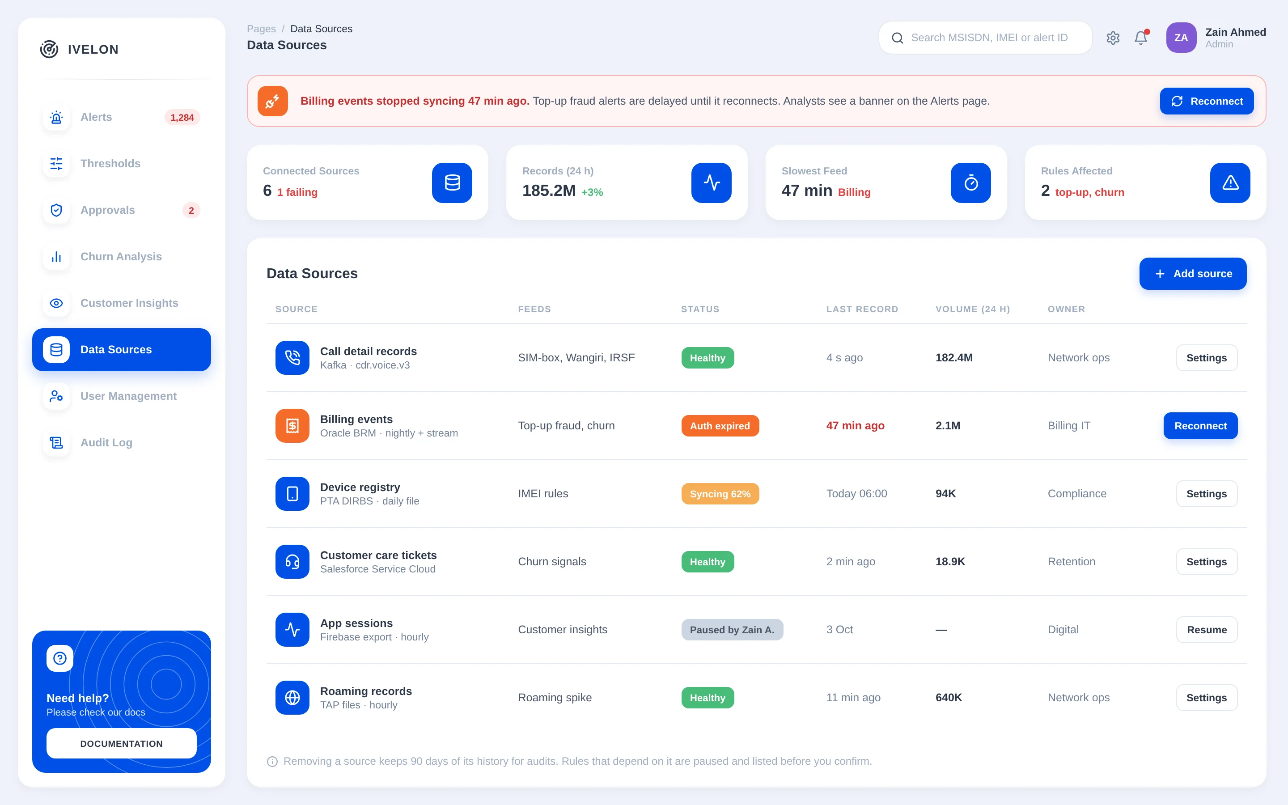
Task: Open the notifications bell
Action: 1140,38
